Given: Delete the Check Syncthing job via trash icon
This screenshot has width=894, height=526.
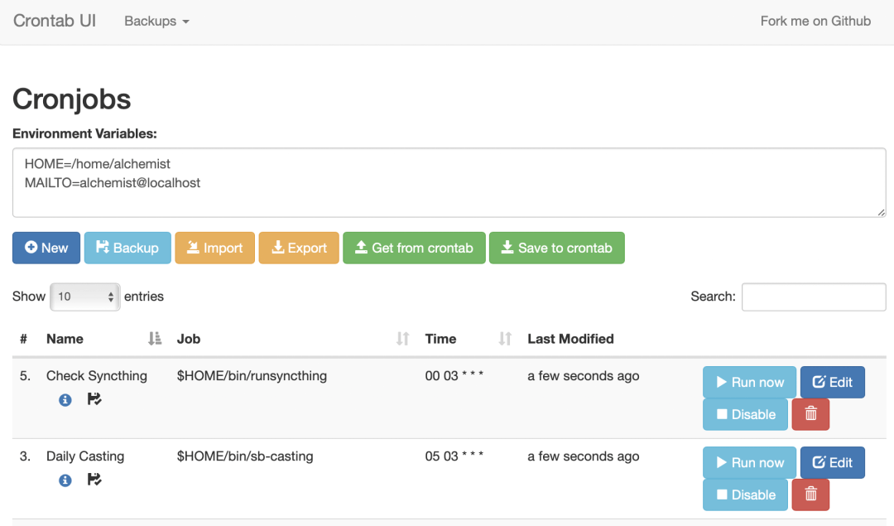Looking at the screenshot, I should 810,414.
